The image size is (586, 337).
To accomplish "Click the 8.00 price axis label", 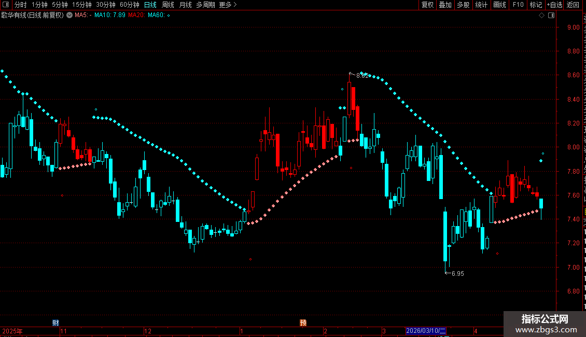I will pyautogui.click(x=573, y=147).
